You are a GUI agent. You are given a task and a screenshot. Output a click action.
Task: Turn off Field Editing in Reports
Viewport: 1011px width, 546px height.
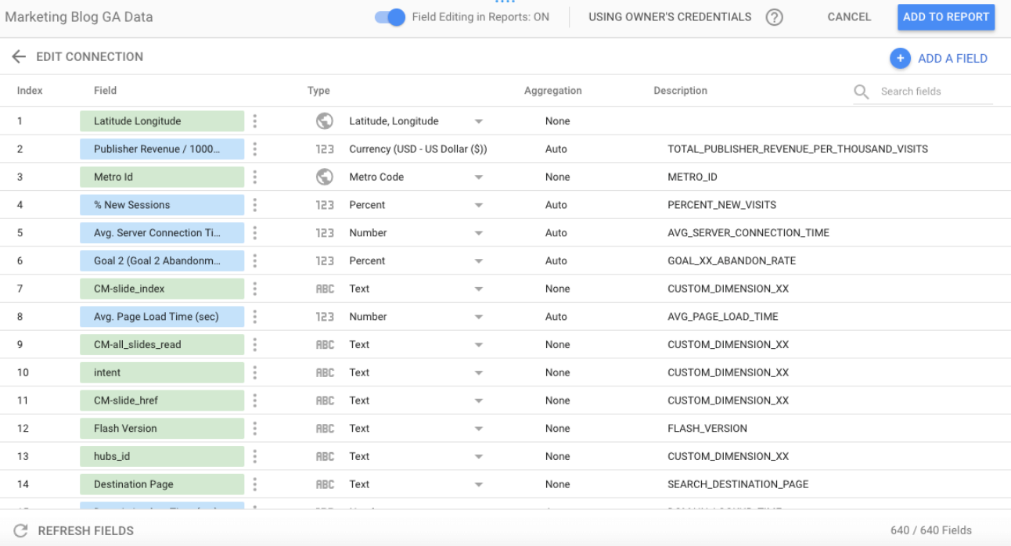[x=389, y=16]
